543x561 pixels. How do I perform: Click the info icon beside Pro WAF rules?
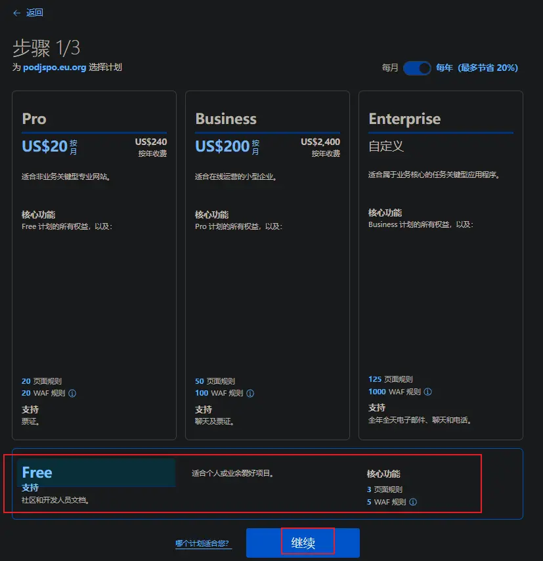point(72,394)
